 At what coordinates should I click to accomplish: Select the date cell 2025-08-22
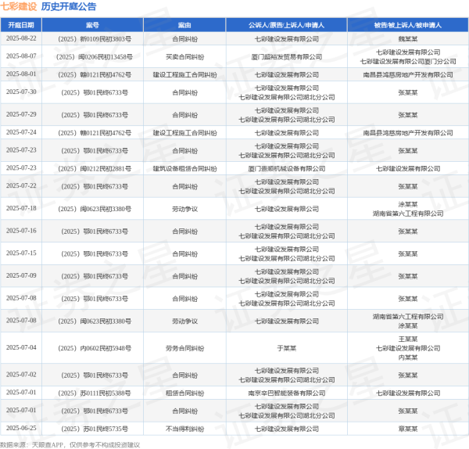pos(21,38)
